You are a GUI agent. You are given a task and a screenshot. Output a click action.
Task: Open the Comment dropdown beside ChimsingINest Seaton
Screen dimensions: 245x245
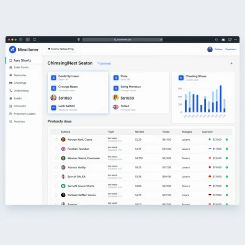tap(104, 63)
